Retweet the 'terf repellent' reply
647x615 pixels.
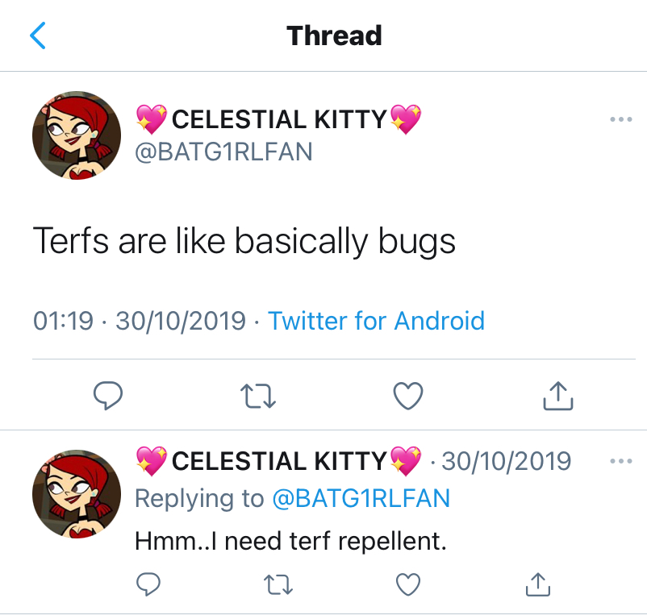pyautogui.click(x=278, y=584)
